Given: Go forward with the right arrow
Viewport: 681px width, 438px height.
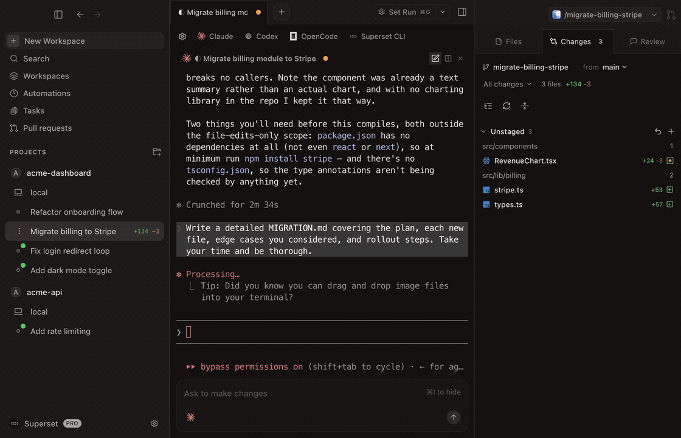Looking at the screenshot, I should tap(97, 15).
